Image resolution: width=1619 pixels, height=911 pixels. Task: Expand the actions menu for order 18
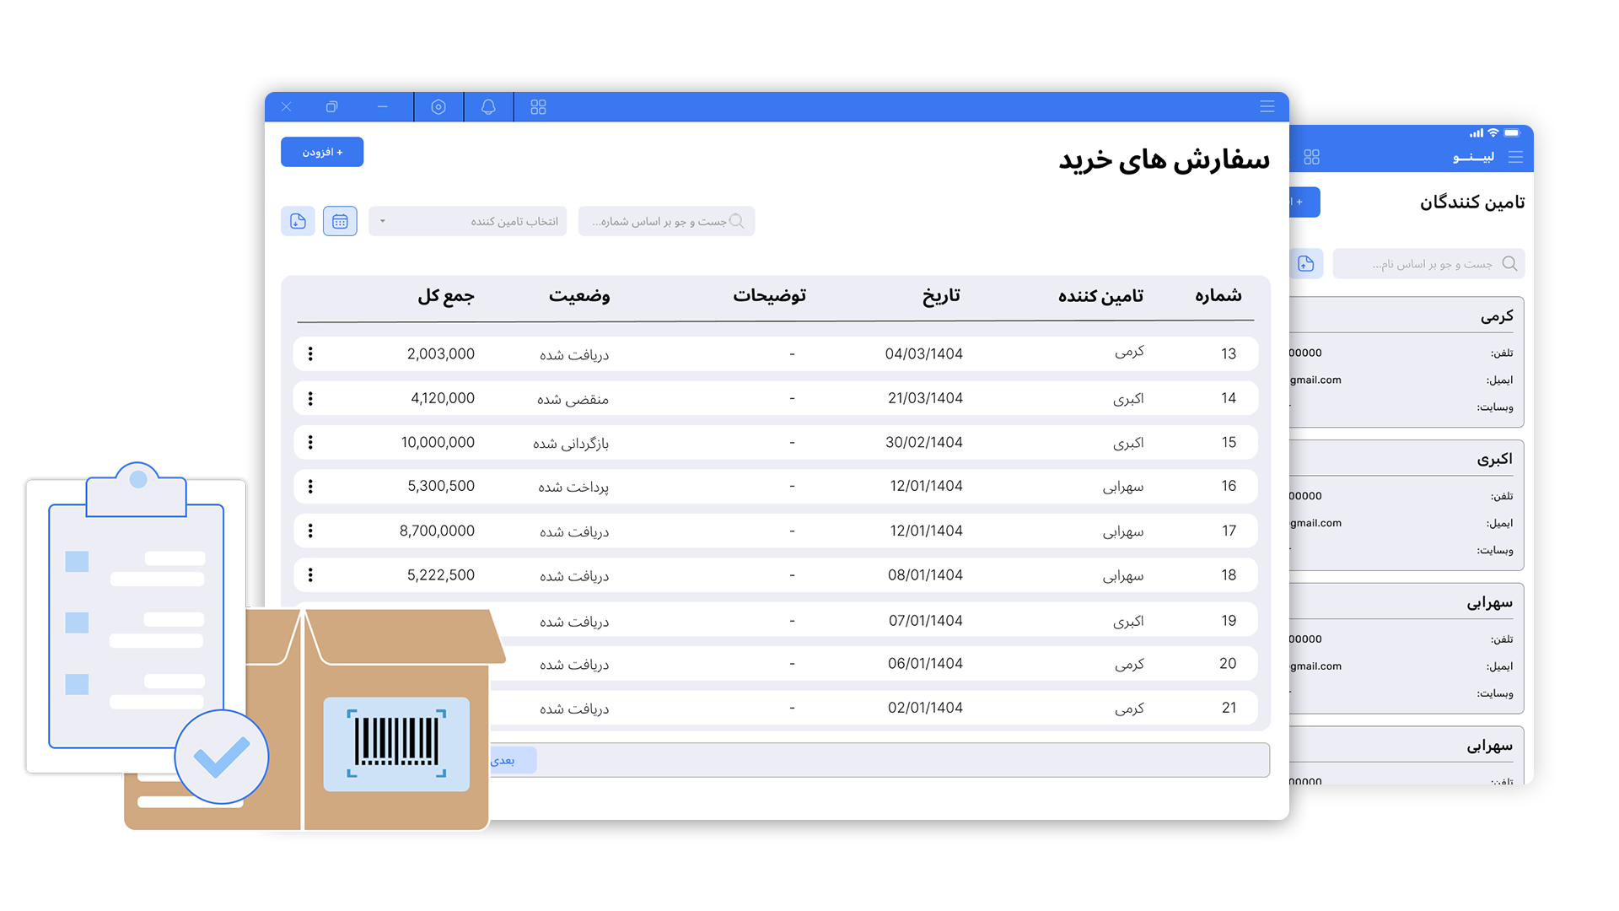[311, 574]
